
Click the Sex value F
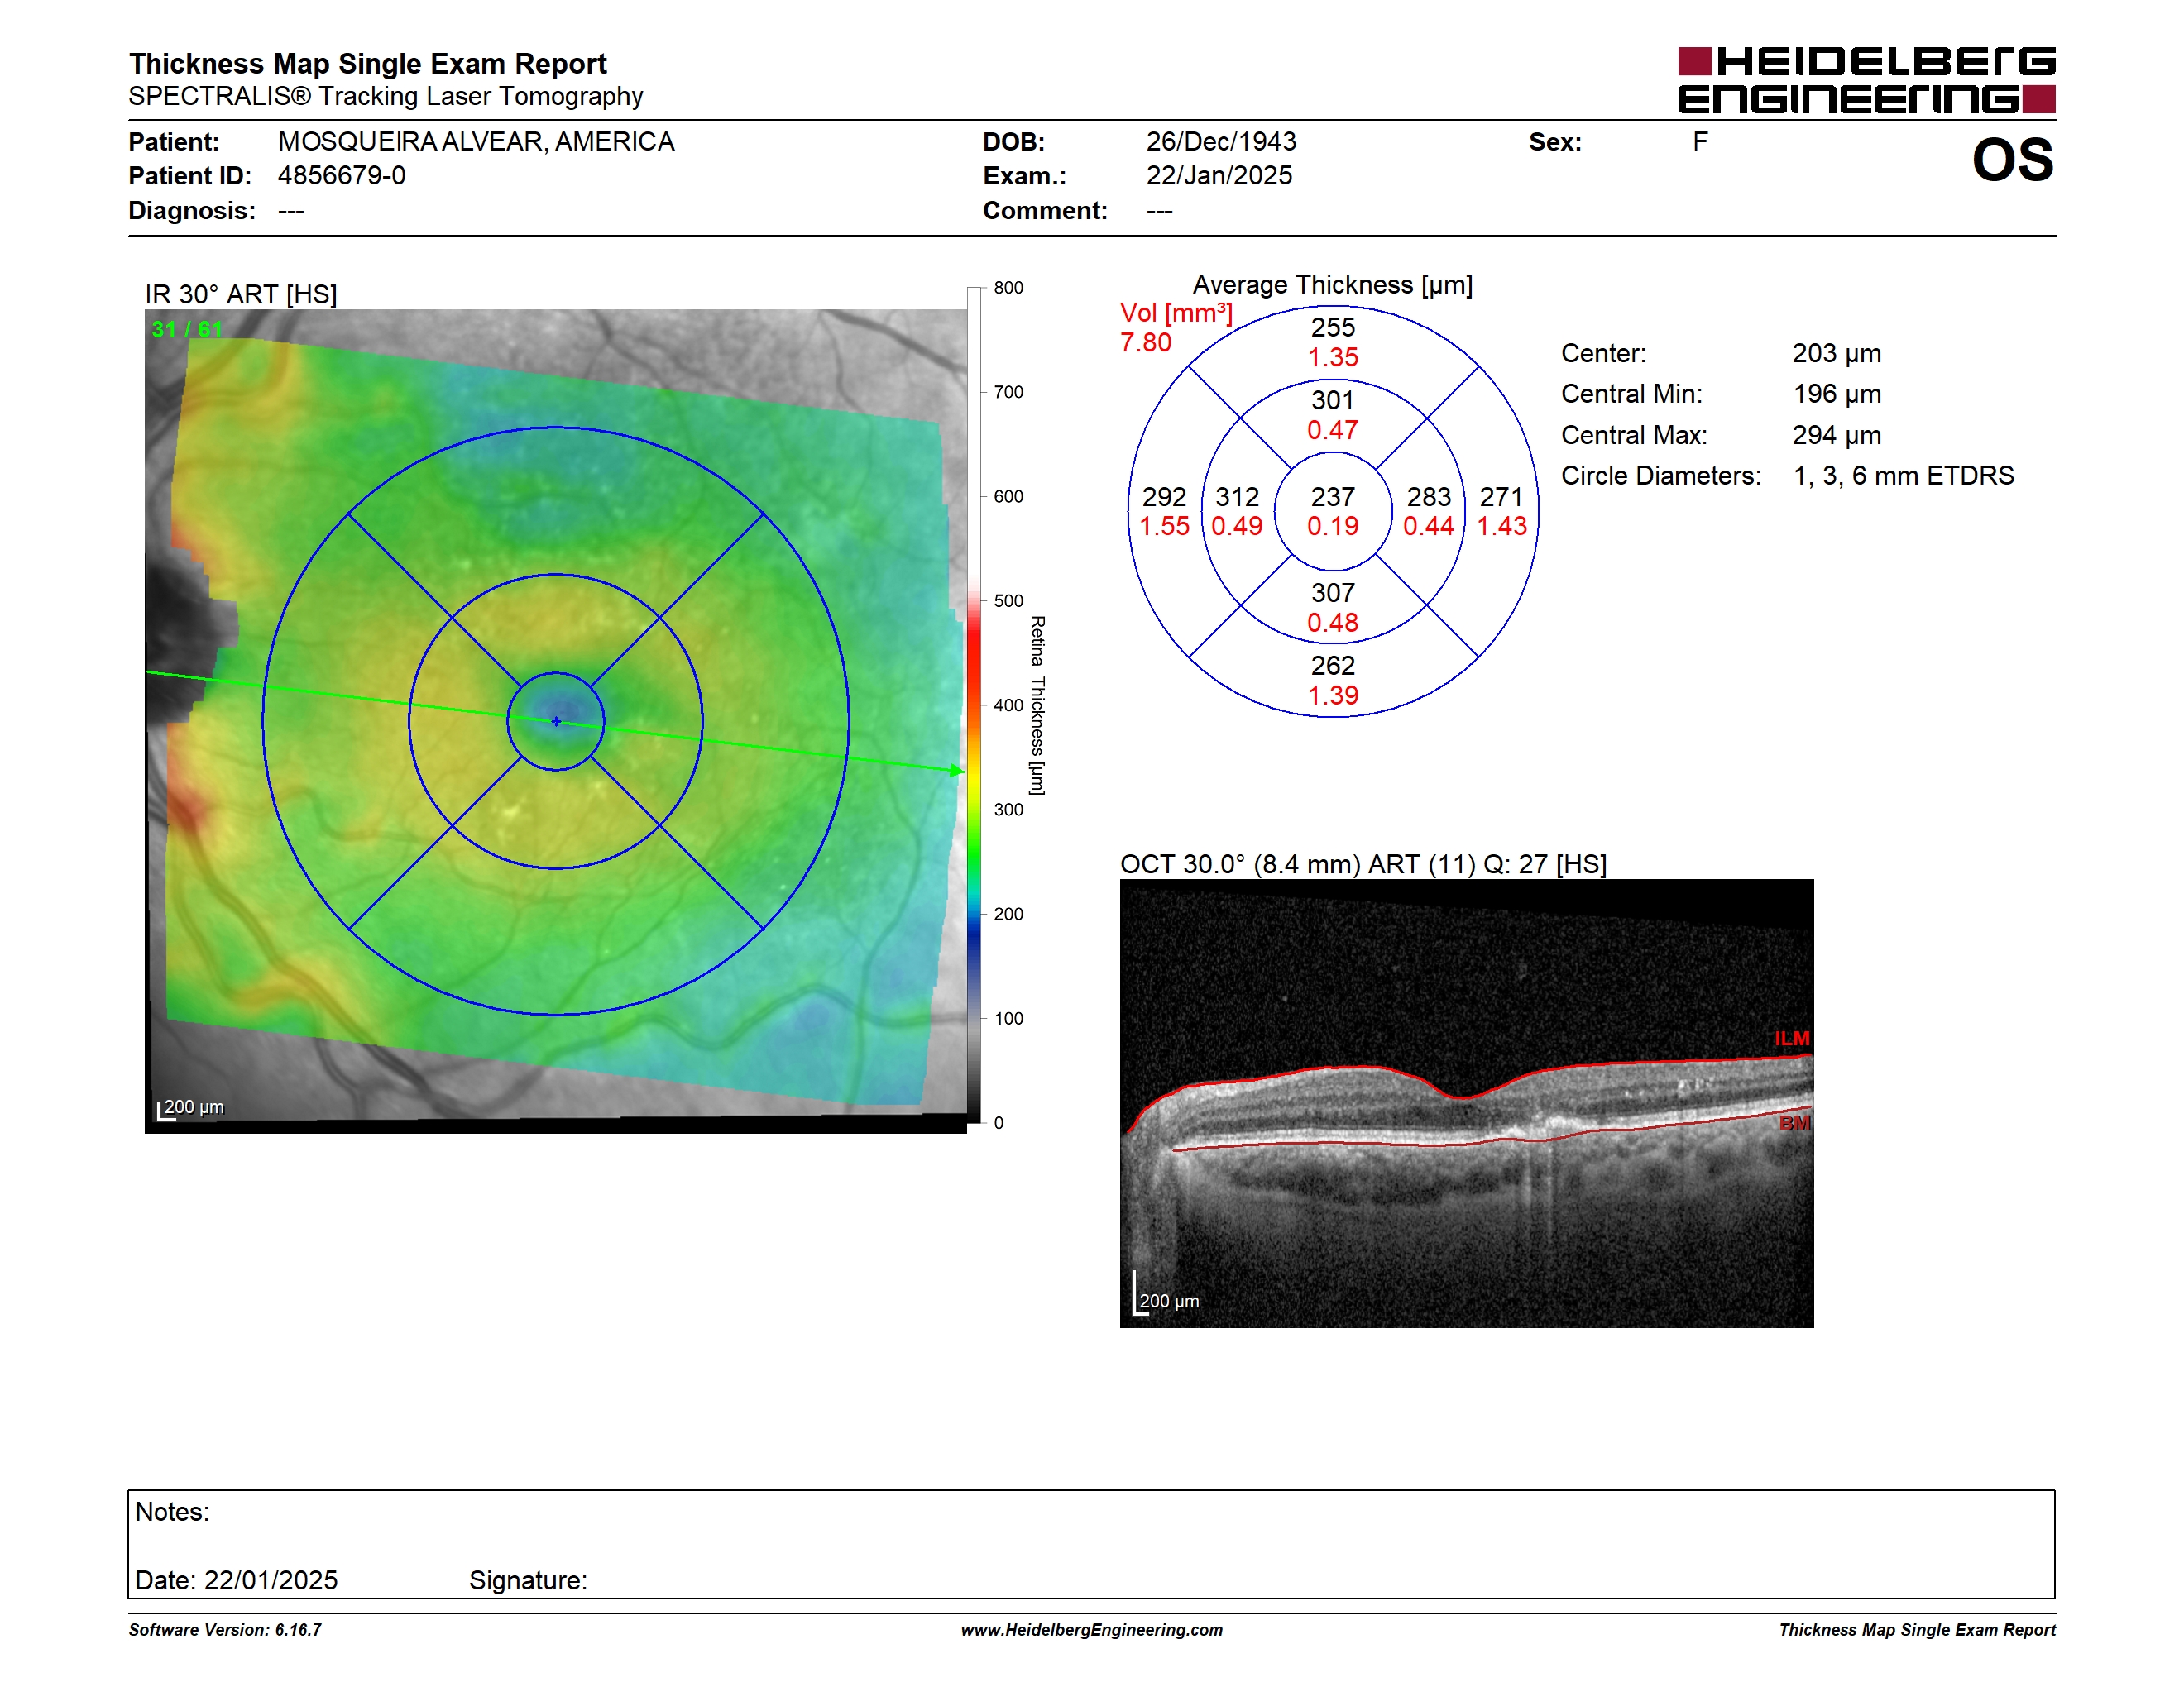pos(1700,142)
